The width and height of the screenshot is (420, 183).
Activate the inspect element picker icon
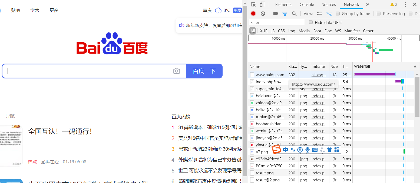tap(253, 4)
